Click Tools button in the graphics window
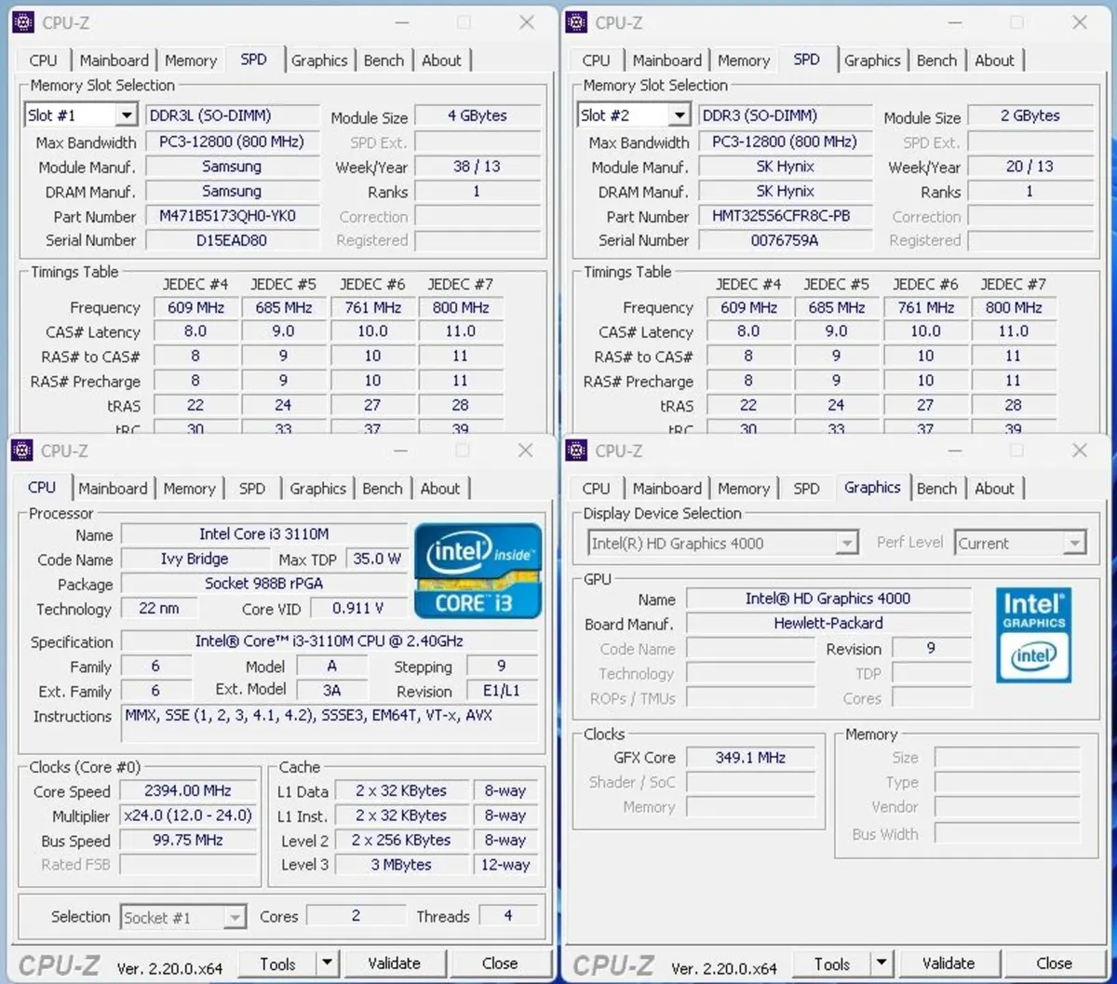This screenshot has height=984, width=1117. click(x=832, y=964)
